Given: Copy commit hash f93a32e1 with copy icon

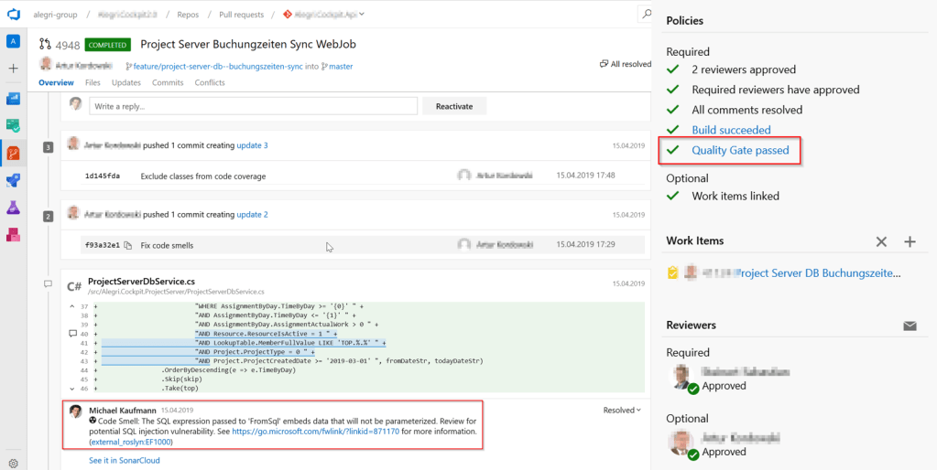Looking at the screenshot, I should tap(128, 245).
